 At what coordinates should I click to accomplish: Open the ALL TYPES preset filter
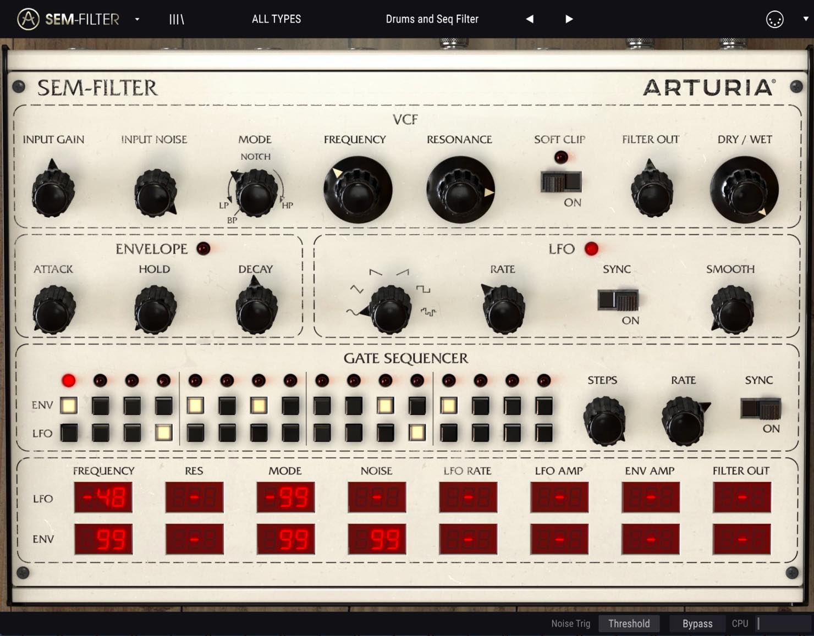click(276, 19)
